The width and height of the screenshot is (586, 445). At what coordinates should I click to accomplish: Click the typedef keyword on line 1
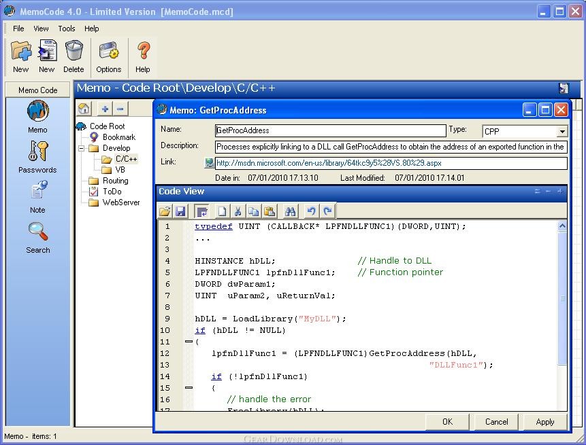point(214,226)
